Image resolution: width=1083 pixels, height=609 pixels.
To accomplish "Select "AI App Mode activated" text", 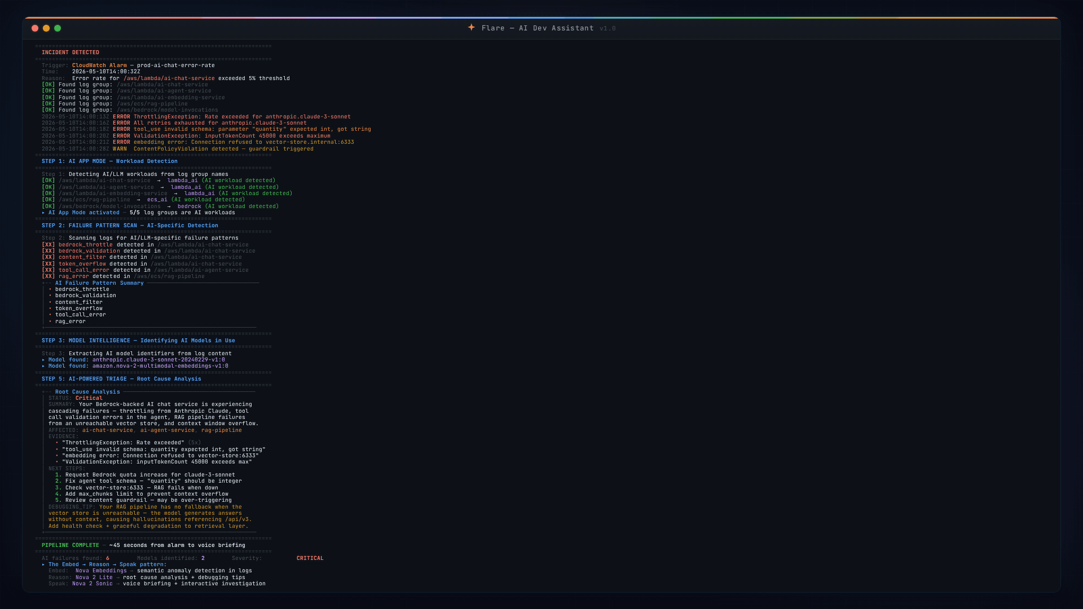I will [x=84, y=213].
